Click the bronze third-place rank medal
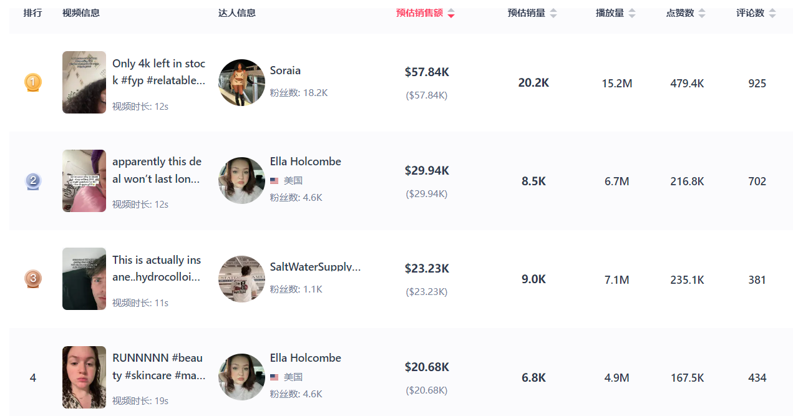 point(33,279)
